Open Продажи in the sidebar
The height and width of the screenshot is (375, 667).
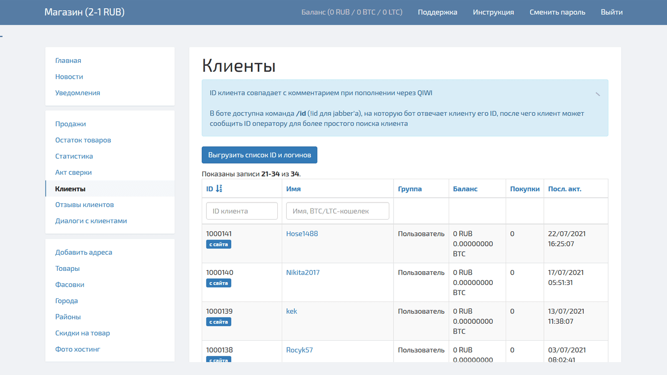pyautogui.click(x=70, y=124)
